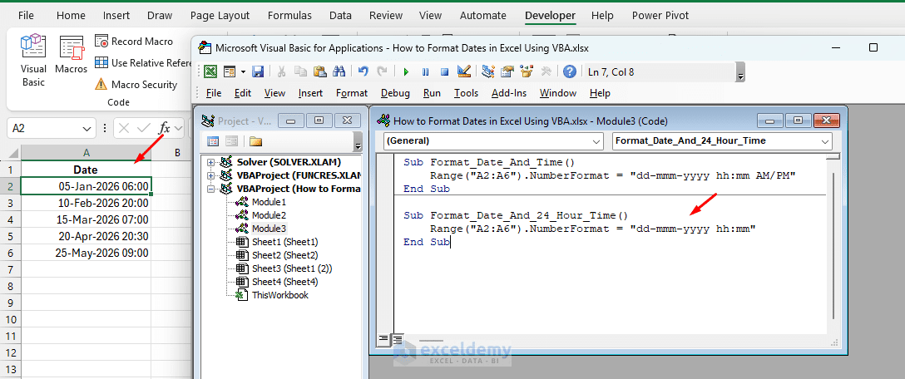This screenshot has height=379, width=905.
Task: Expand the Solver (SOLVER.XLAM) project node
Action: tap(210, 161)
